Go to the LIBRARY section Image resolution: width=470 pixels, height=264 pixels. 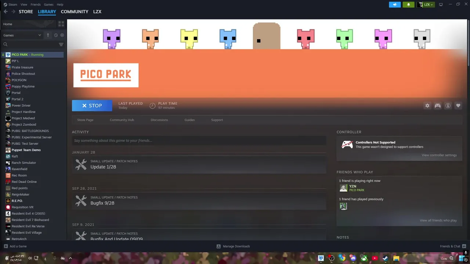[x=47, y=12]
